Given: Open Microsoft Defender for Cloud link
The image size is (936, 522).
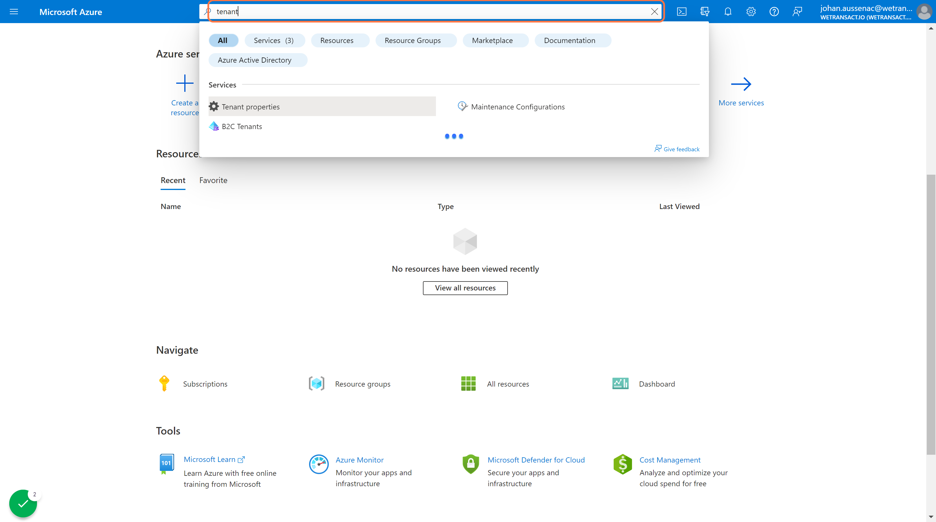Looking at the screenshot, I should tap(536, 460).
